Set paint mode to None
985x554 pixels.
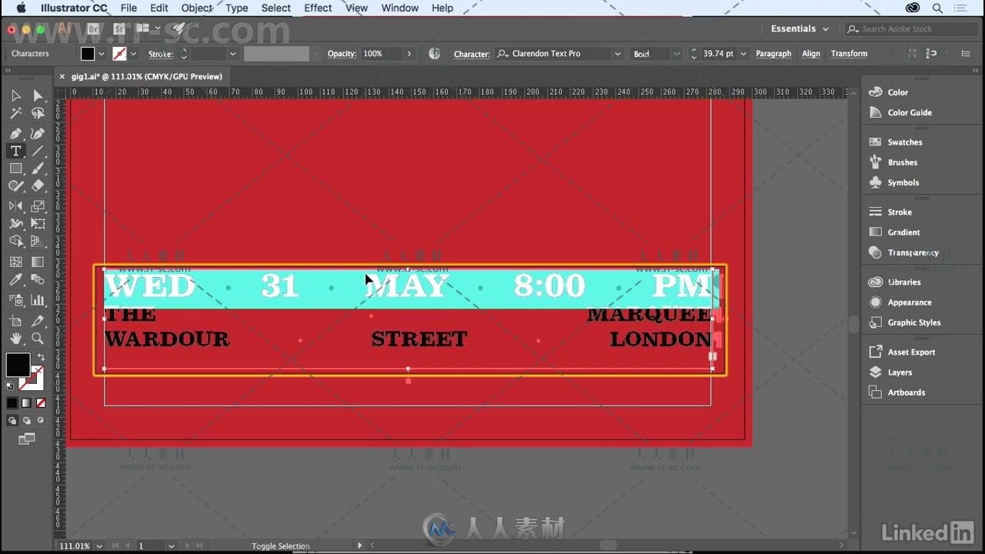tap(41, 402)
